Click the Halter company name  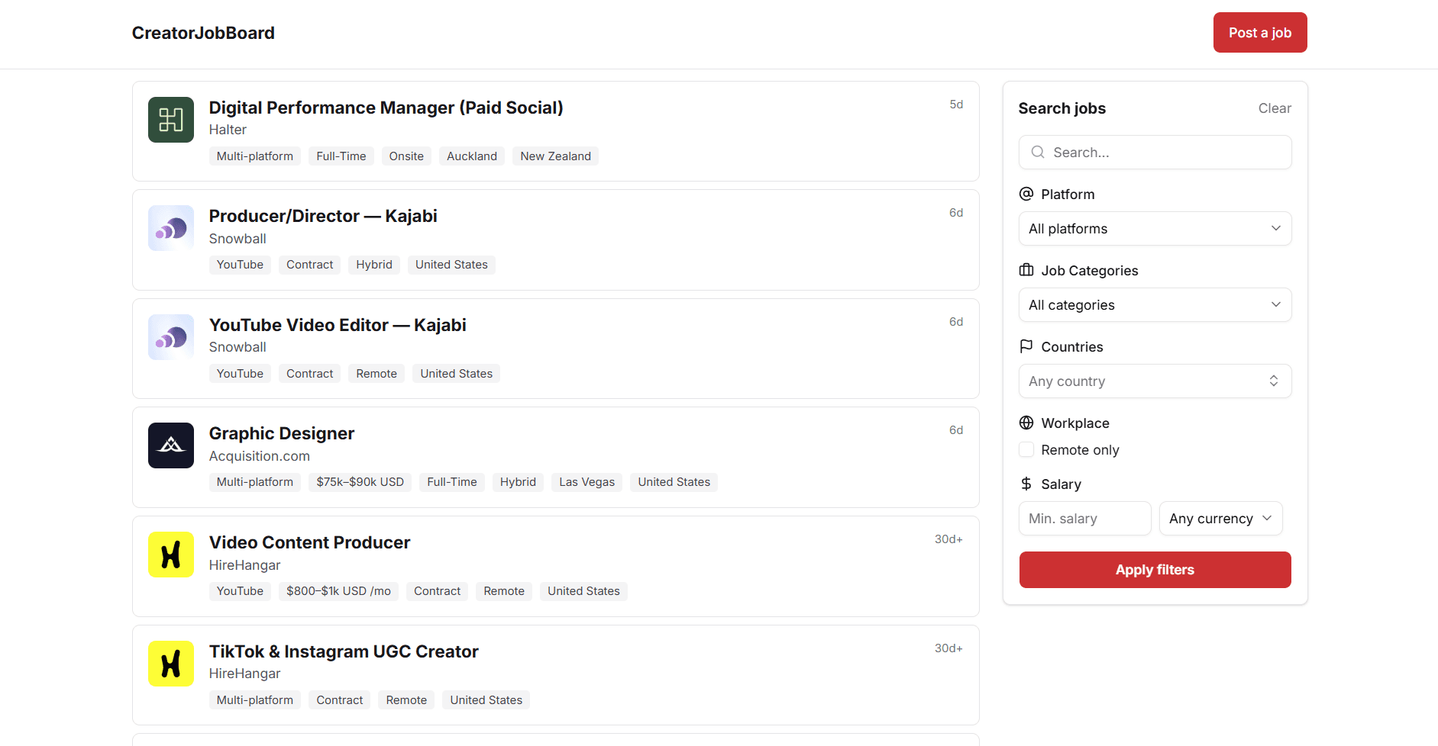228,130
